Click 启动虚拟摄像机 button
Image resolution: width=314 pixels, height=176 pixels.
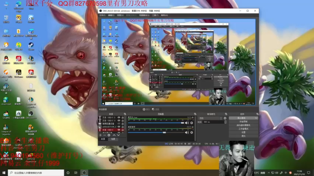pos(243,125)
